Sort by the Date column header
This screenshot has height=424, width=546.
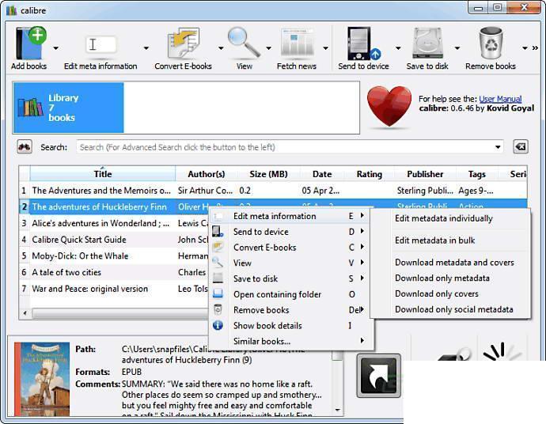click(322, 174)
